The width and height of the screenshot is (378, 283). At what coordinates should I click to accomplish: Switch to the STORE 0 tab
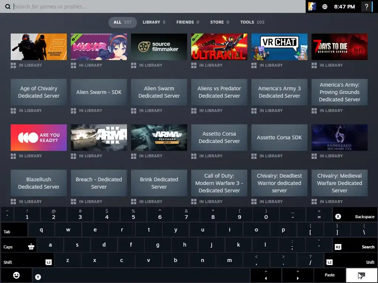220,22
